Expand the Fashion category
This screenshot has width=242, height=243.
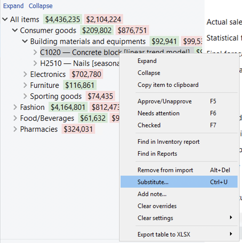pos(15,107)
